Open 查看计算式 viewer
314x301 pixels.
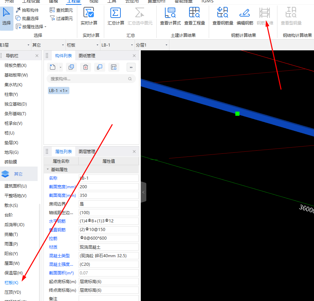(x=170, y=17)
